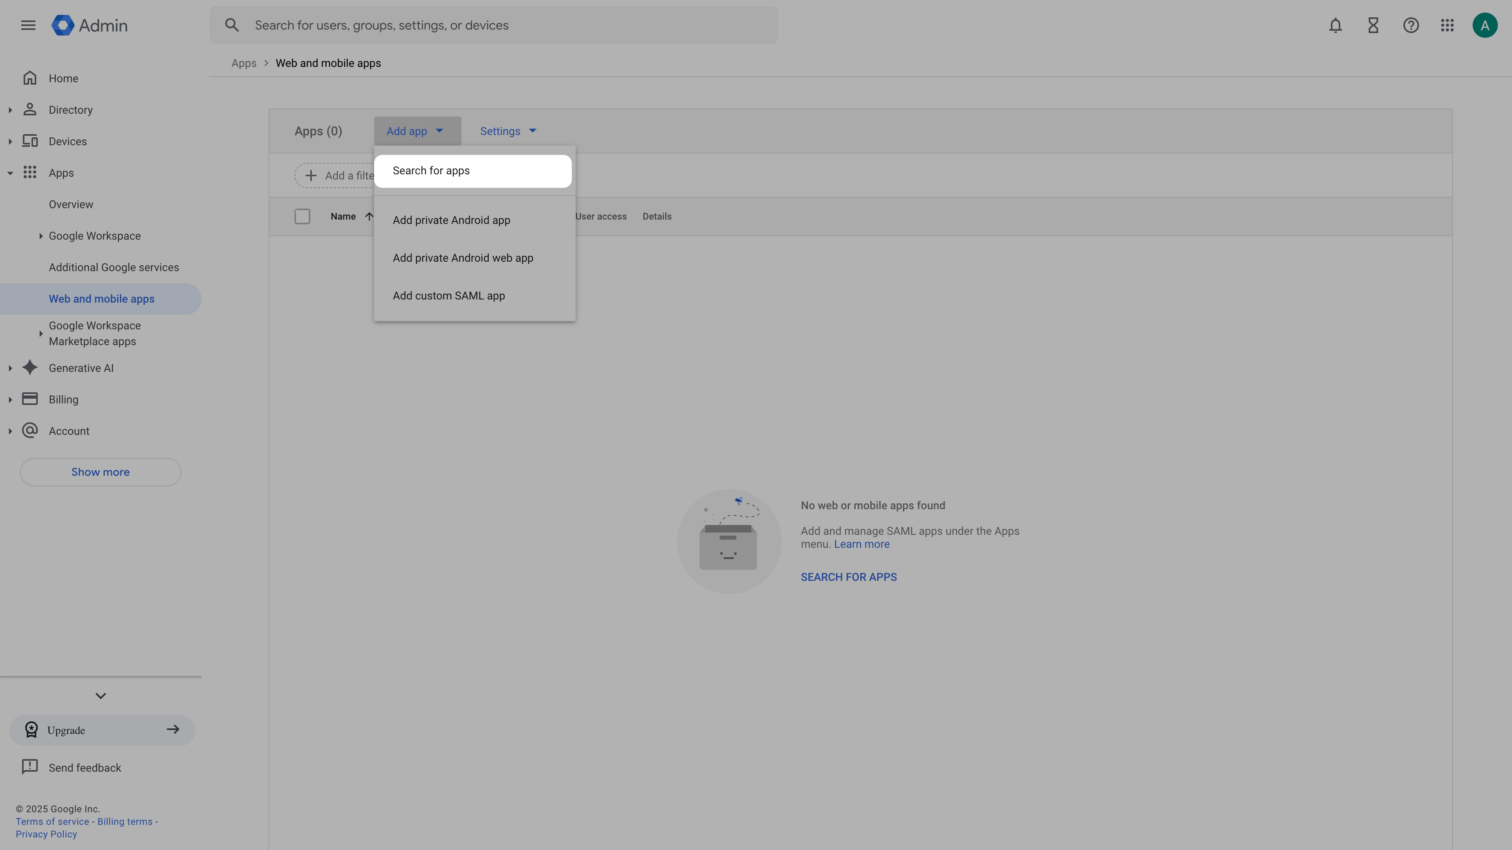Screen dimensions: 1512x850
Task: Open the notifications bell
Action: tap(1335, 25)
